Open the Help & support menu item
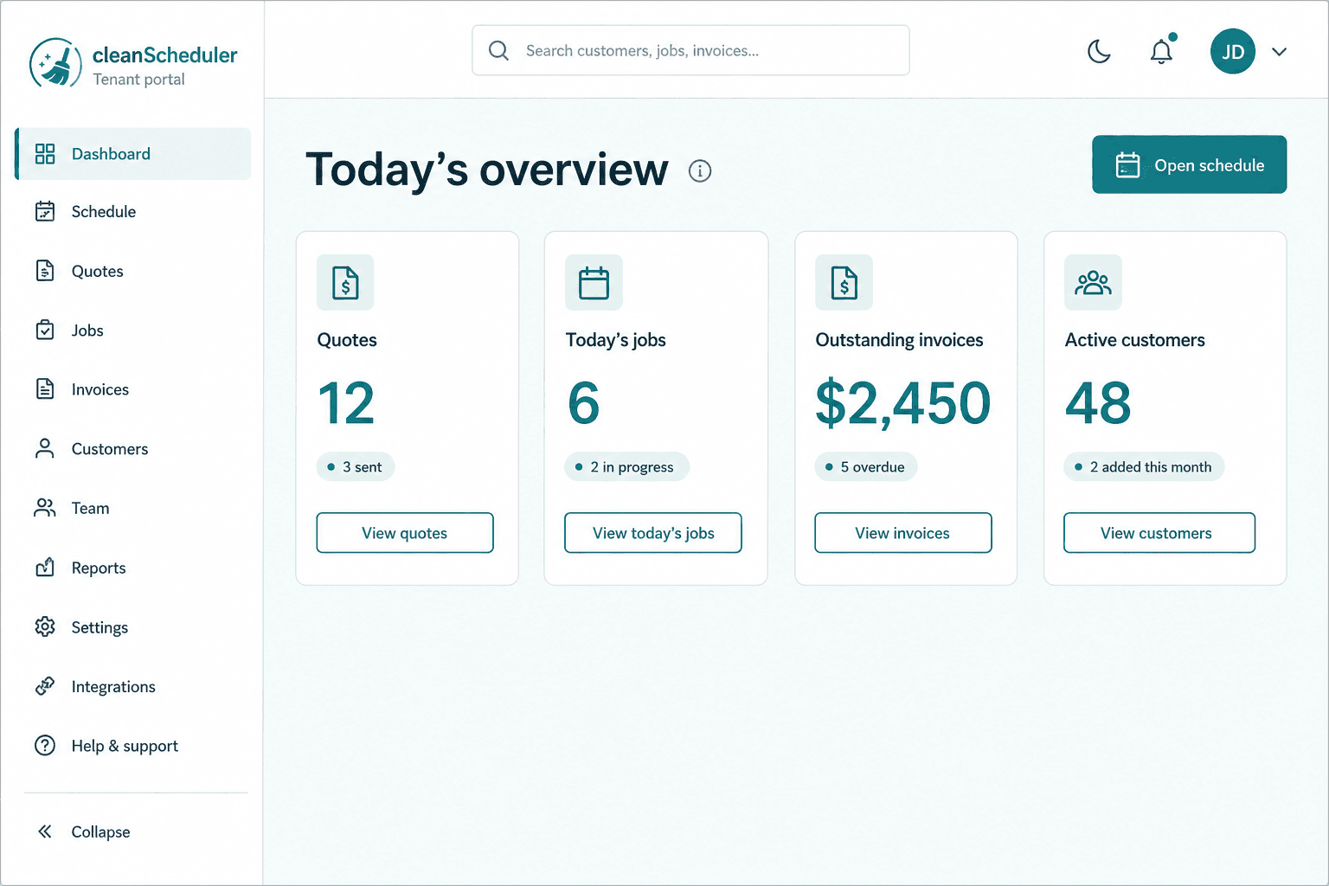The width and height of the screenshot is (1329, 886). 133,745
